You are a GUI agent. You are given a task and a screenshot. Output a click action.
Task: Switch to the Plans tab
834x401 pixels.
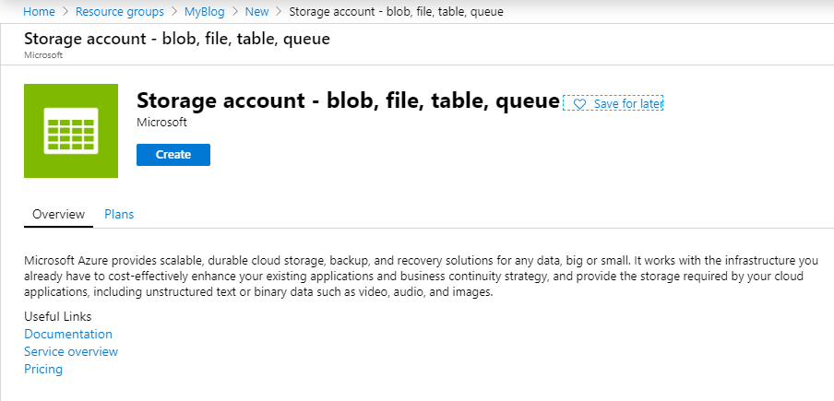point(119,214)
